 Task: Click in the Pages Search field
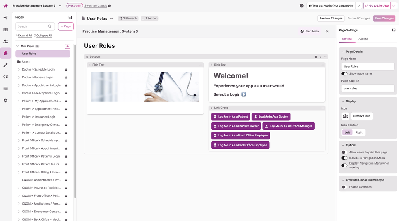coord(35,26)
